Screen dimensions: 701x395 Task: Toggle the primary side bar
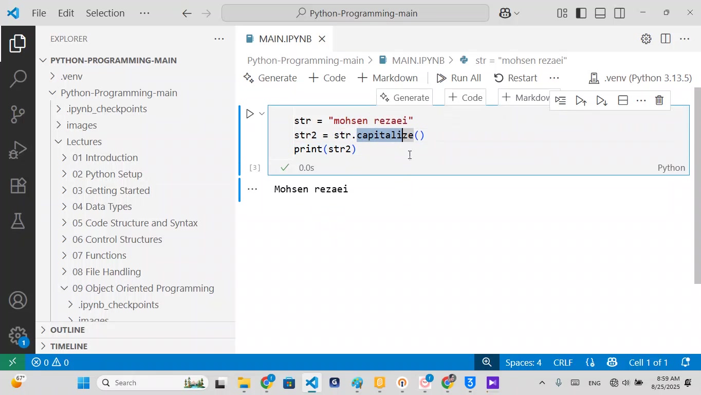coord(581,13)
